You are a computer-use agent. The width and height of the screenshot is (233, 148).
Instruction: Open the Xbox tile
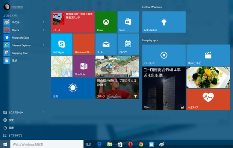point(106,22)
